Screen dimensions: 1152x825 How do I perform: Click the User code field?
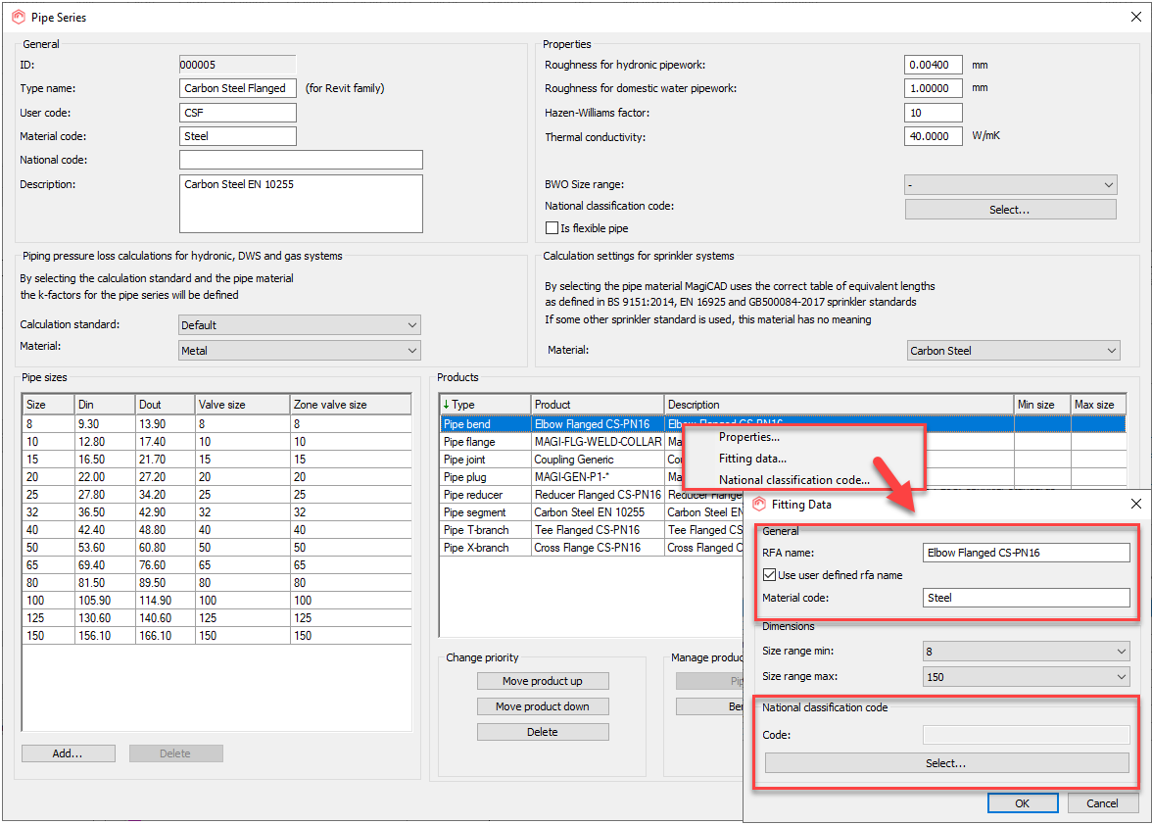pos(238,113)
